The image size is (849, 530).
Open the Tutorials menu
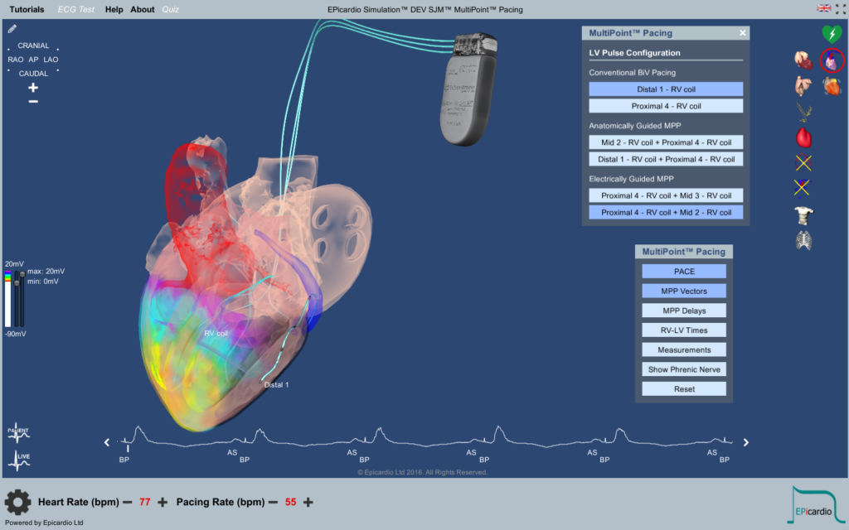tap(27, 9)
